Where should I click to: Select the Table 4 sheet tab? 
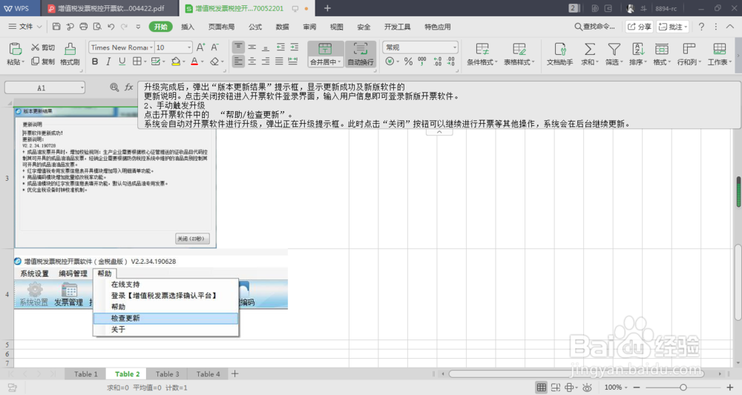click(209, 374)
